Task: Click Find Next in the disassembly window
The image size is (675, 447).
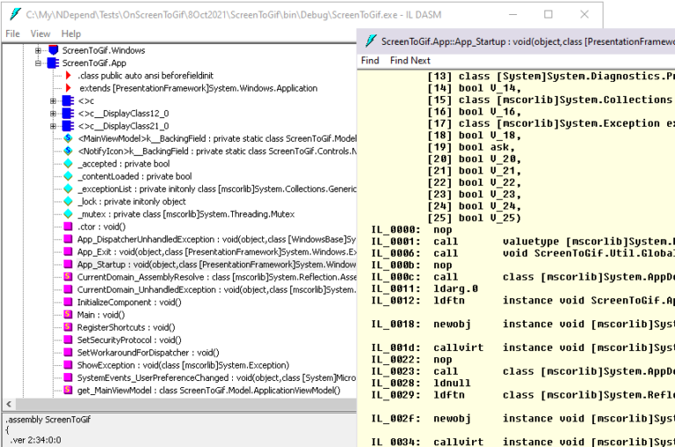Action: tap(410, 61)
